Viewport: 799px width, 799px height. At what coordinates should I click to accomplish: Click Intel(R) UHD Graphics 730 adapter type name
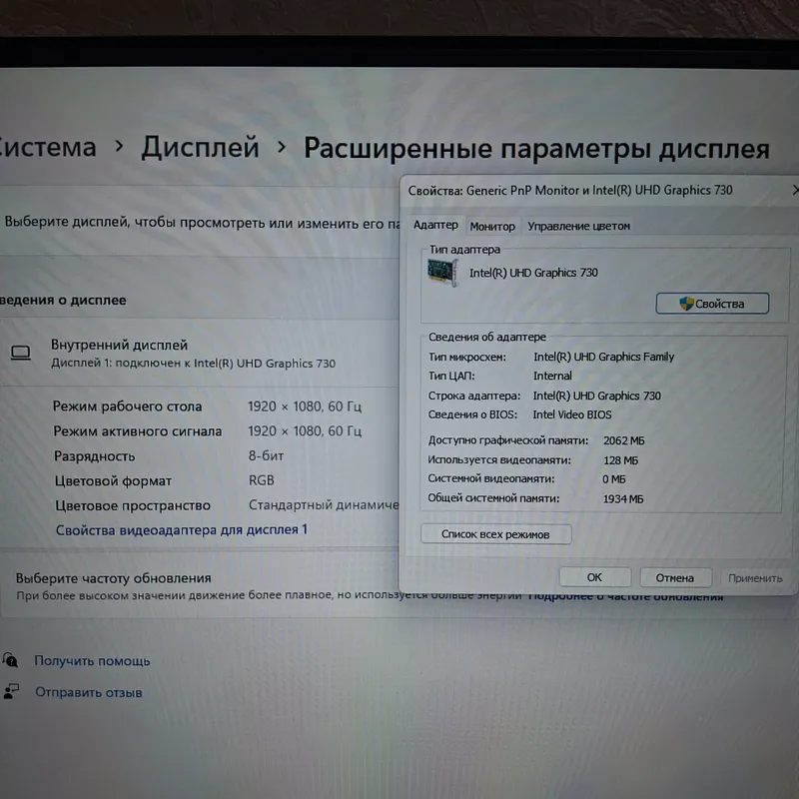(533, 273)
